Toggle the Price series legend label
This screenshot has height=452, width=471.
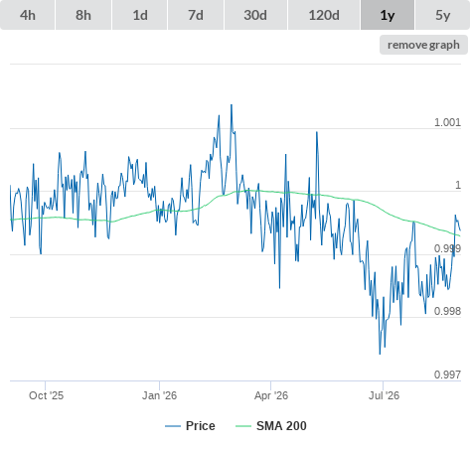click(x=201, y=426)
